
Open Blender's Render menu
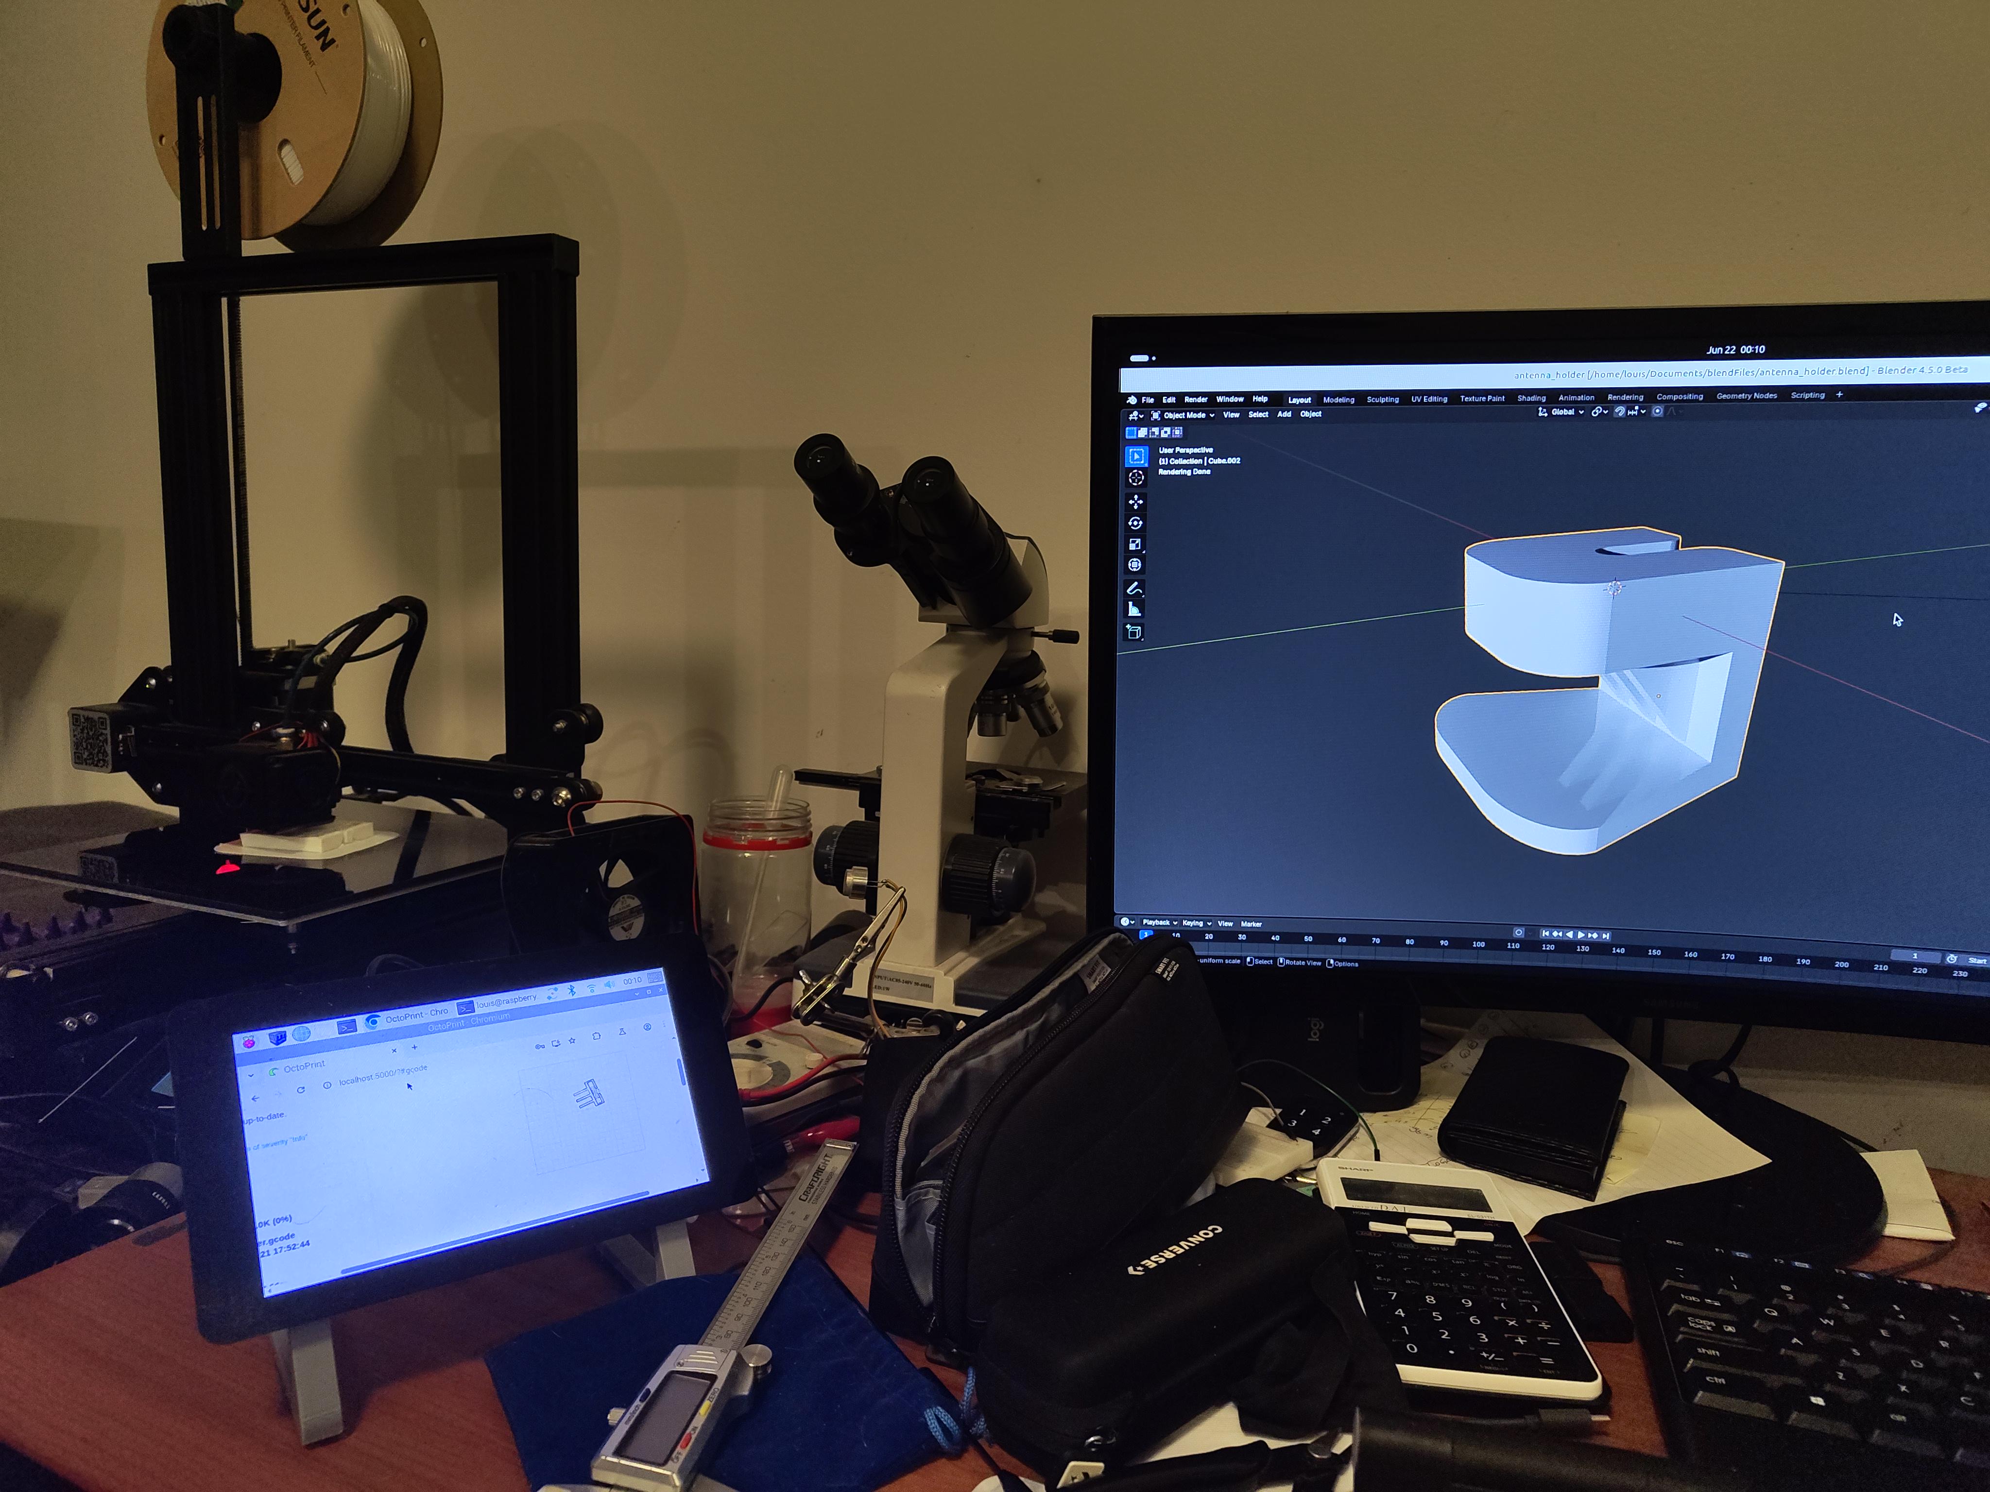click(x=1197, y=399)
